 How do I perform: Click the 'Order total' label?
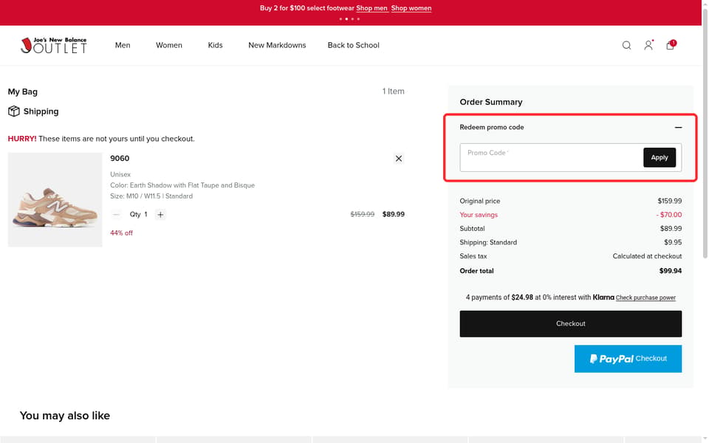[x=476, y=271]
